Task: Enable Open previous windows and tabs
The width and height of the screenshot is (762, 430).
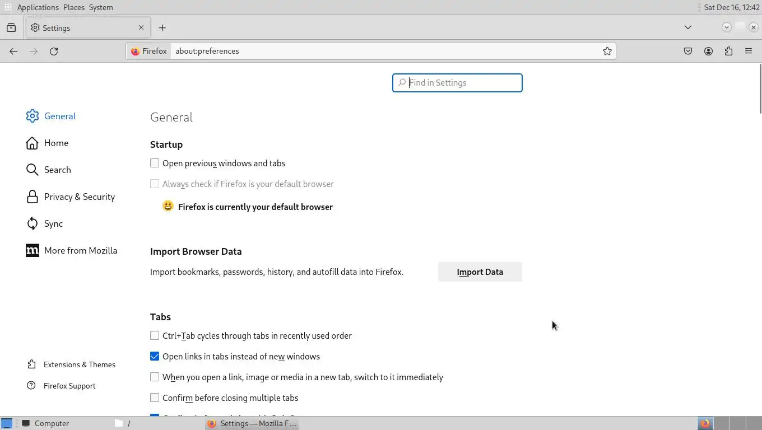Action: (x=155, y=163)
